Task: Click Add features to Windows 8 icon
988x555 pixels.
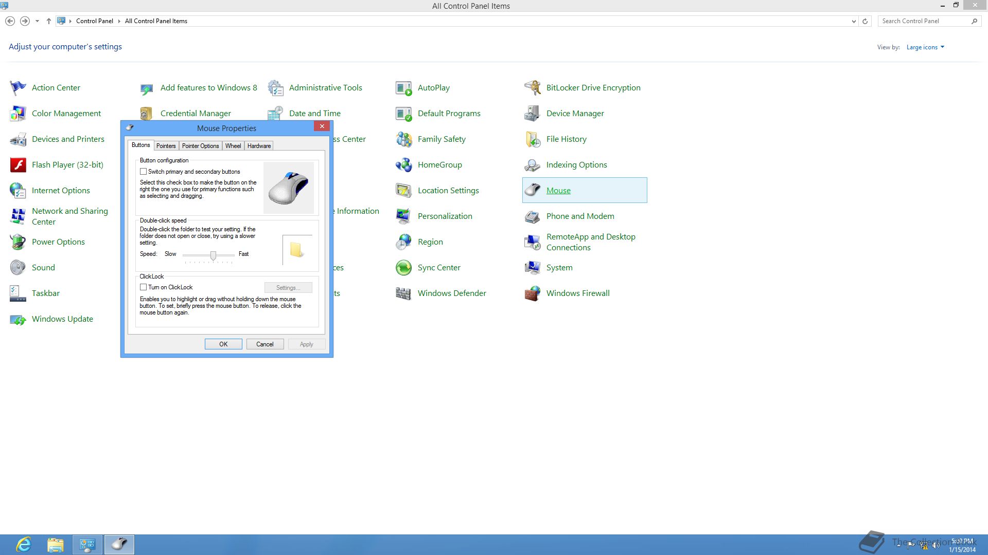Action: 147,88
